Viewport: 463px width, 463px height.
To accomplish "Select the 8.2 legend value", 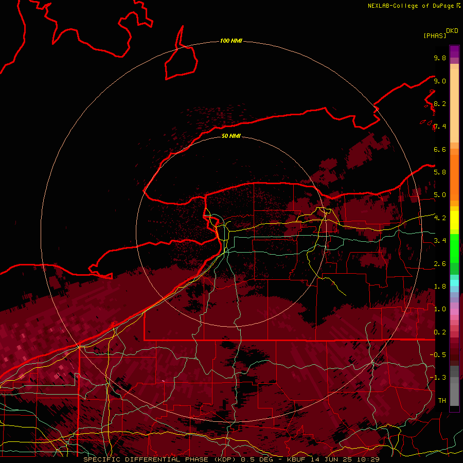I will [x=440, y=103].
